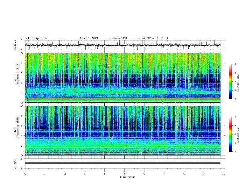The height and width of the screenshot is (195, 252).
Task: Click the x-axis tick label '10'
Action: (x=224, y=174)
